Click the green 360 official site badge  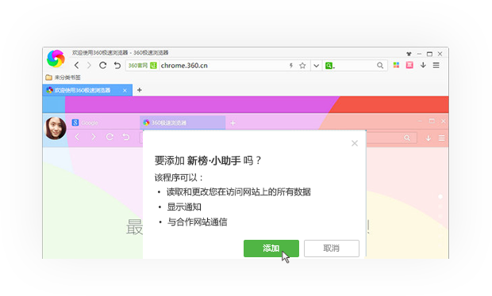point(142,66)
